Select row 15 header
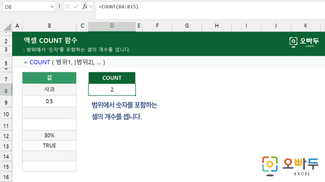This screenshot has width=325, height=182. coord(6,166)
